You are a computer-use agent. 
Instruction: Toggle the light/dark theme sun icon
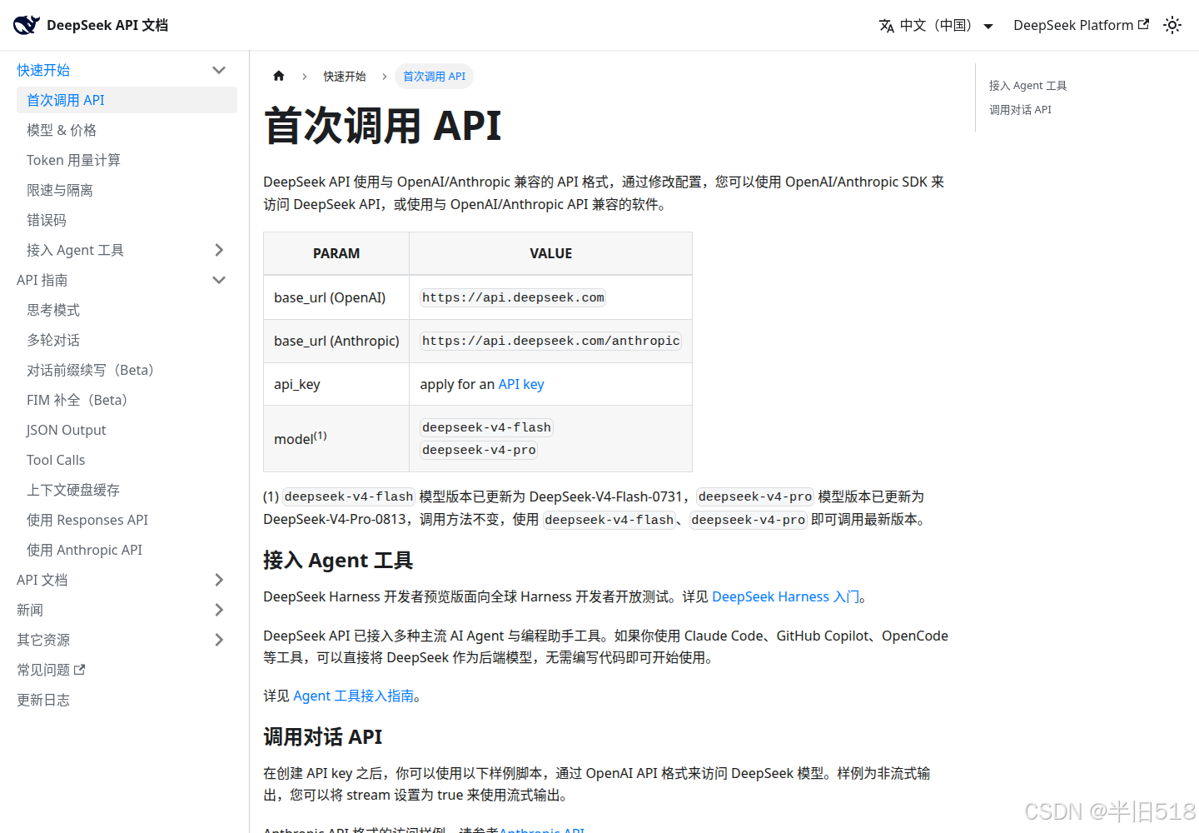(1172, 25)
